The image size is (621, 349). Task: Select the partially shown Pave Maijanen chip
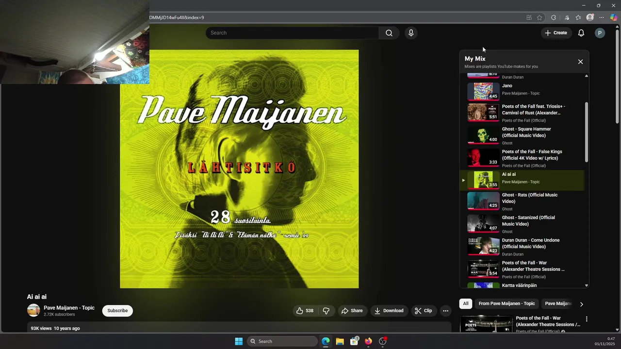(x=558, y=304)
